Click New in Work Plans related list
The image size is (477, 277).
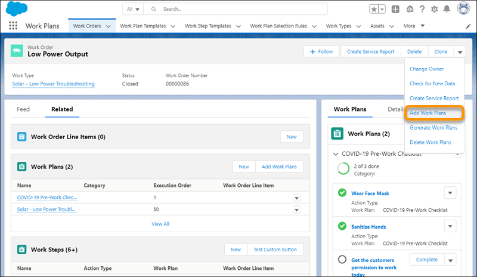pyautogui.click(x=244, y=167)
